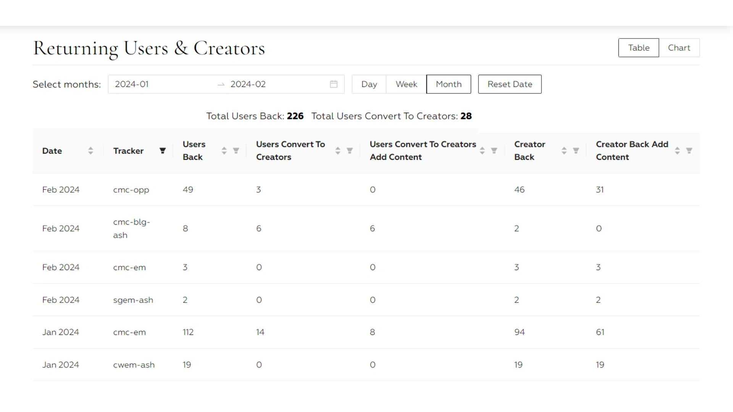The width and height of the screenshot is (733, 412).
Task: Click total converts value 28
Action: (466, 116)
